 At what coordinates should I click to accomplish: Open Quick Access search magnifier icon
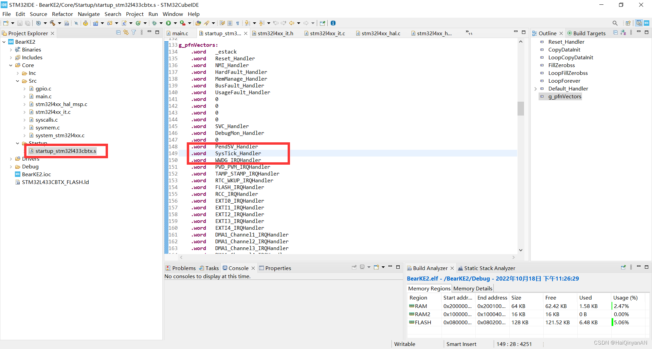[x=615, y=23]
